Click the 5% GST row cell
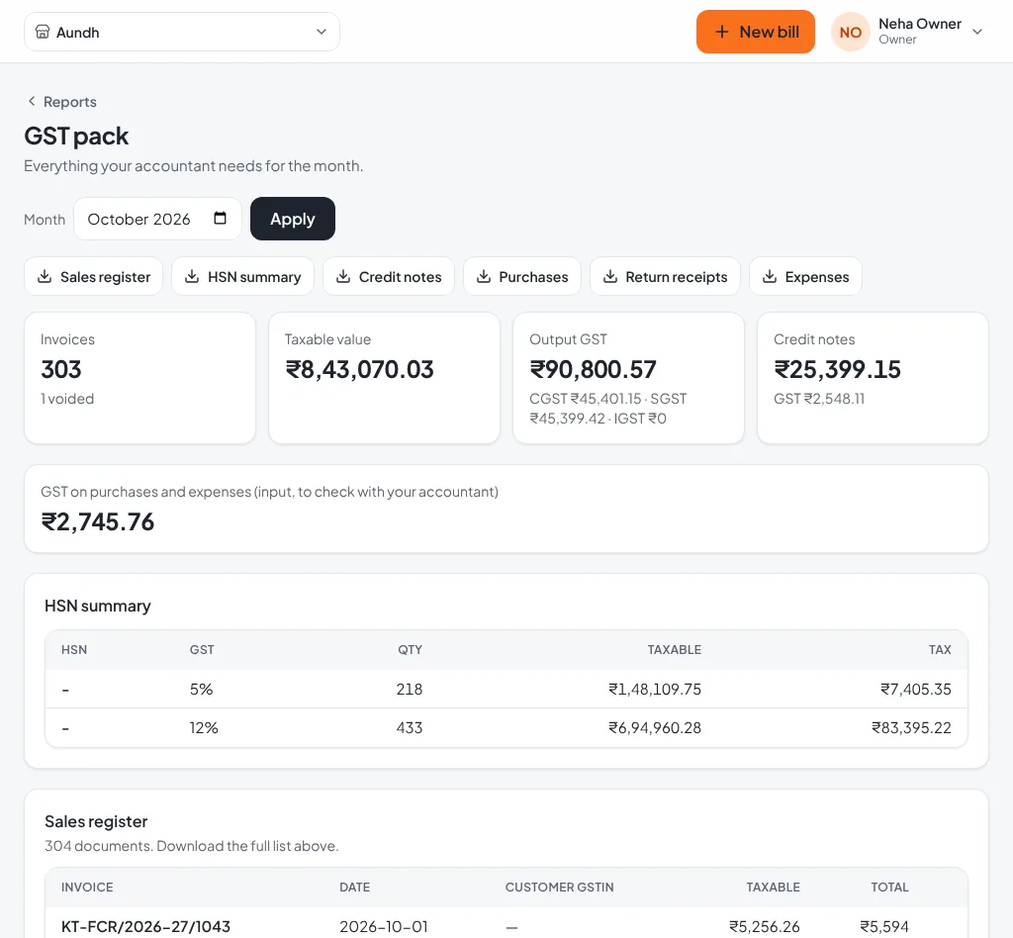This screenshot has width=1013, height=938. tap(202, 690)
